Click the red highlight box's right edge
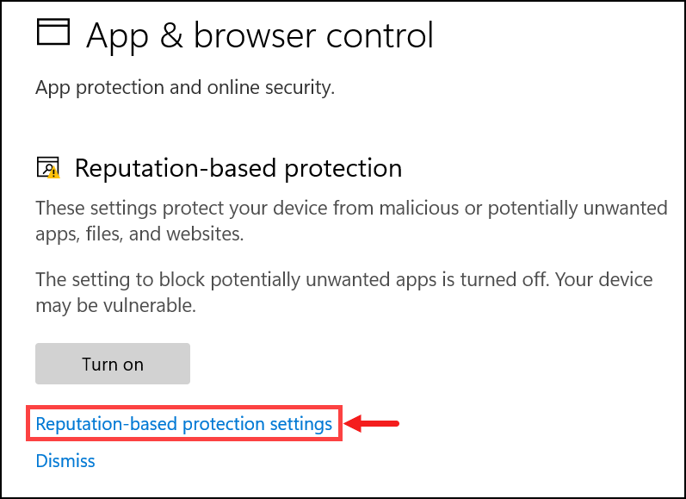686x499 pixels. [342, 423]
